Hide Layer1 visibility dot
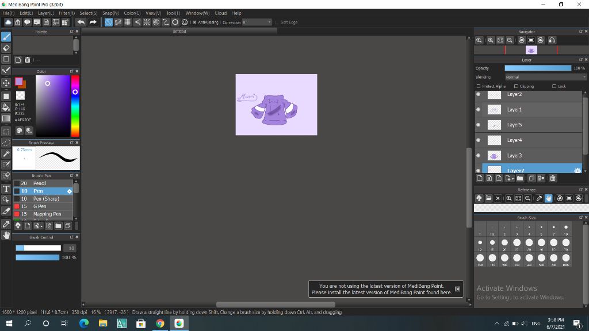This screenshot has height=331, width=589. pyautogui.click(x=478, y=110)
